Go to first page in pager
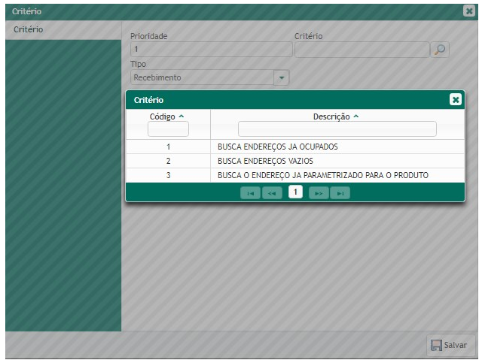Screen dimensions: 479x360 pyautogui.click(x=250, y=193)
